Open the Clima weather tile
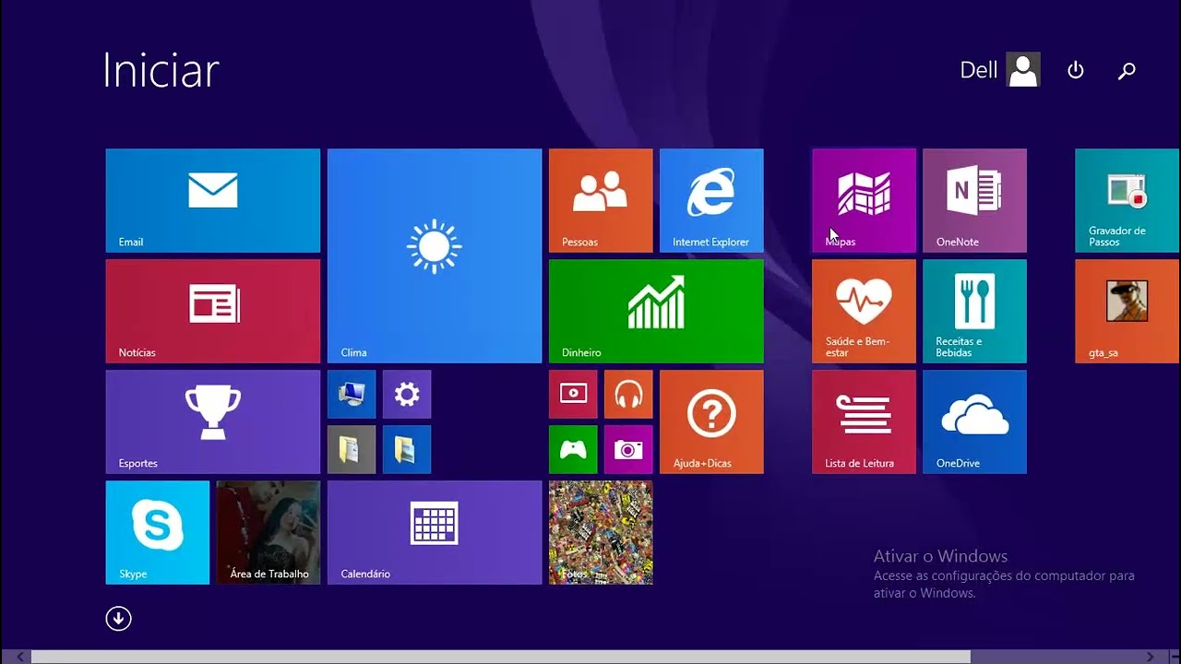 click(435, 255)
